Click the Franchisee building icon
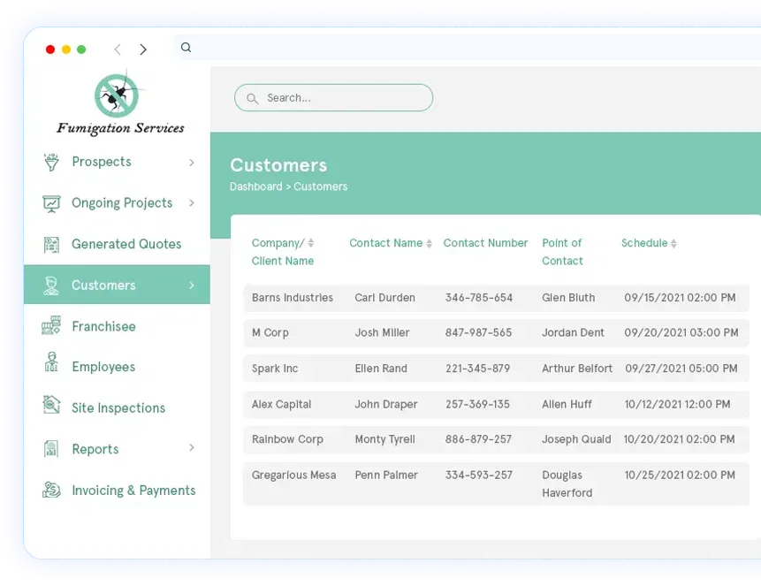This screenshot has width=761, height=586. point(51,326)
